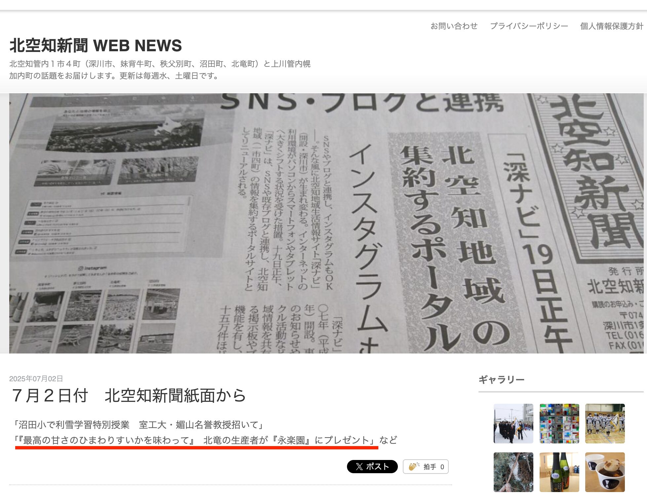This screenshot has height=498, width=647.
Task: Open the owl in tree gallery thumbnail
Action: [513, 472]
